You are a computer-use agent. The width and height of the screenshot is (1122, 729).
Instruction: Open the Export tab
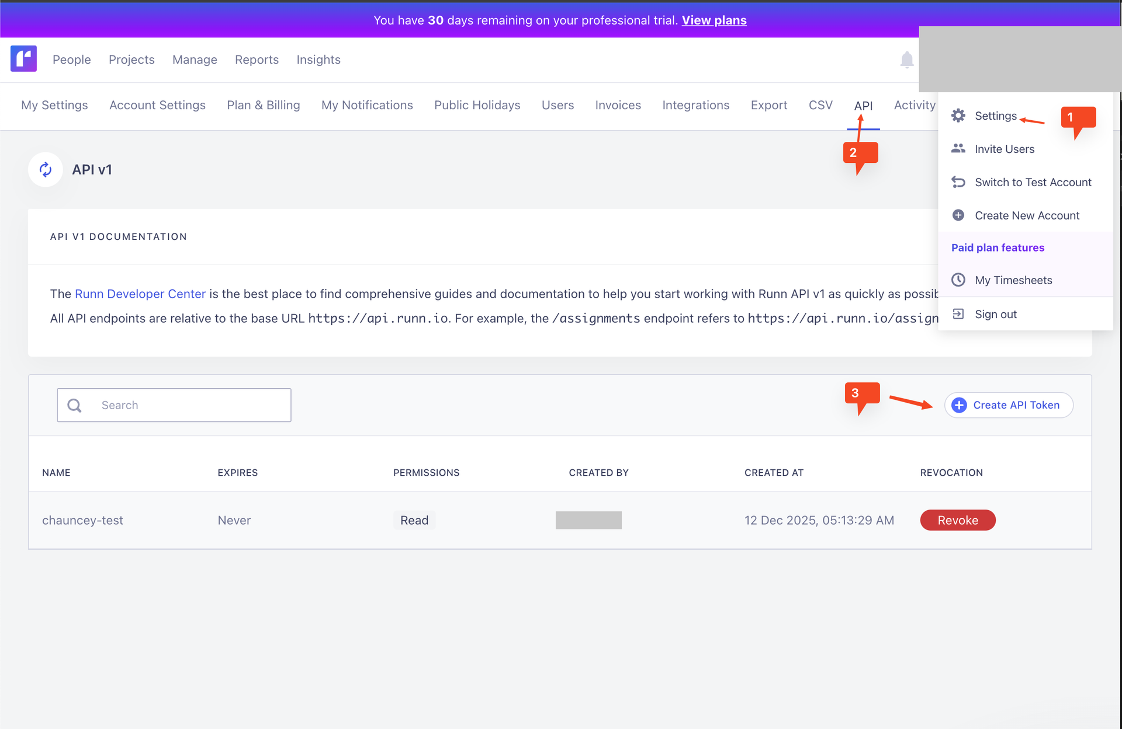[x=769, y=105]
